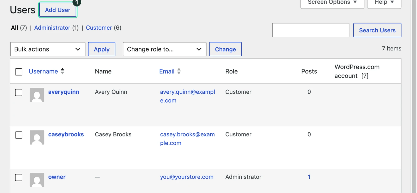Screen dimensions: 417x193
Task: Apply the selected bulk action
Action: [102, 49]
